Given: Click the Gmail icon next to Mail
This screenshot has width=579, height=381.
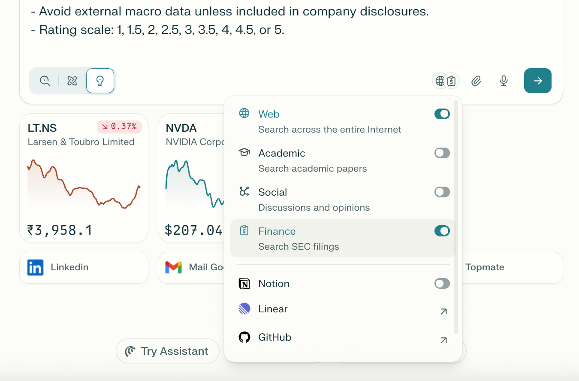Looking at the screenshot, I should [x=173, y=267].
